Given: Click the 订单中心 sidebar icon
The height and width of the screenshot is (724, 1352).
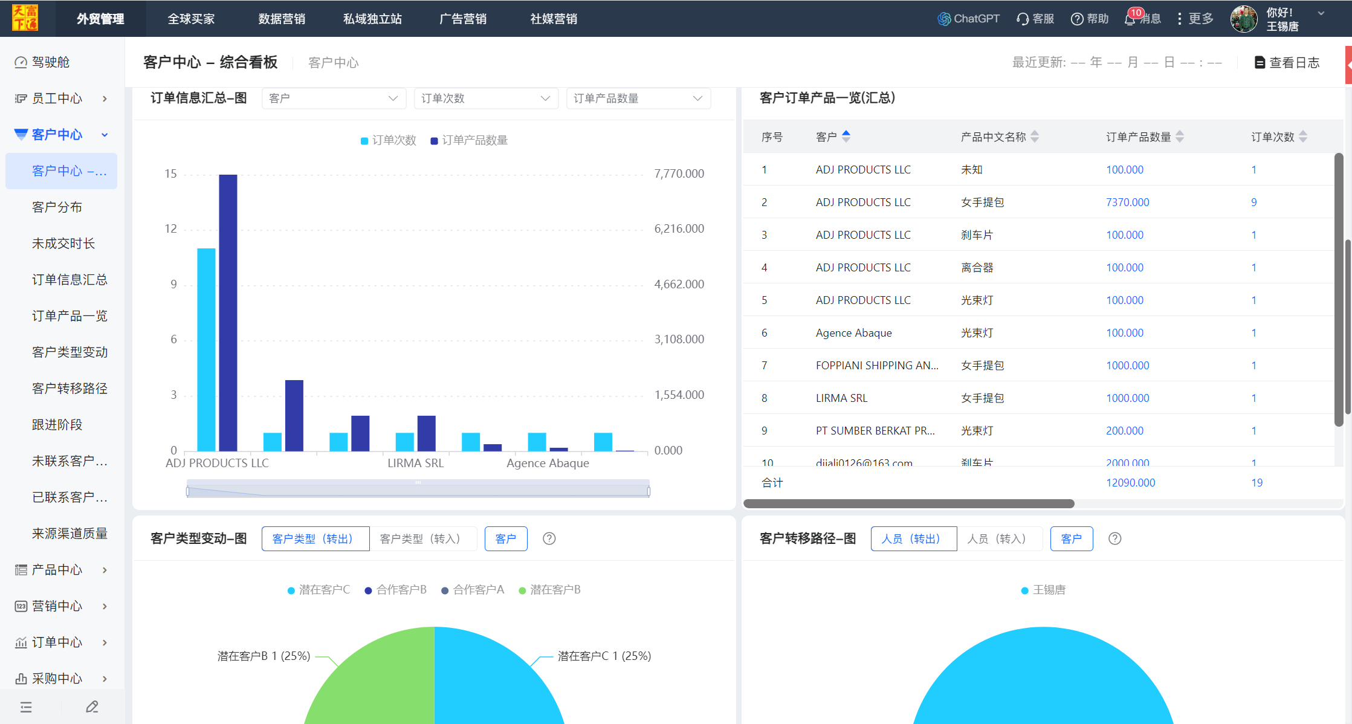Looking at the screenshot, I should 21,642.
